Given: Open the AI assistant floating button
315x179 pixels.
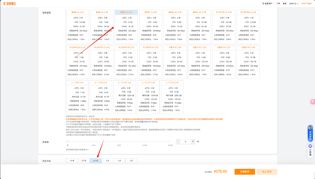Looking at the screenshot, I should pos(310,150).
